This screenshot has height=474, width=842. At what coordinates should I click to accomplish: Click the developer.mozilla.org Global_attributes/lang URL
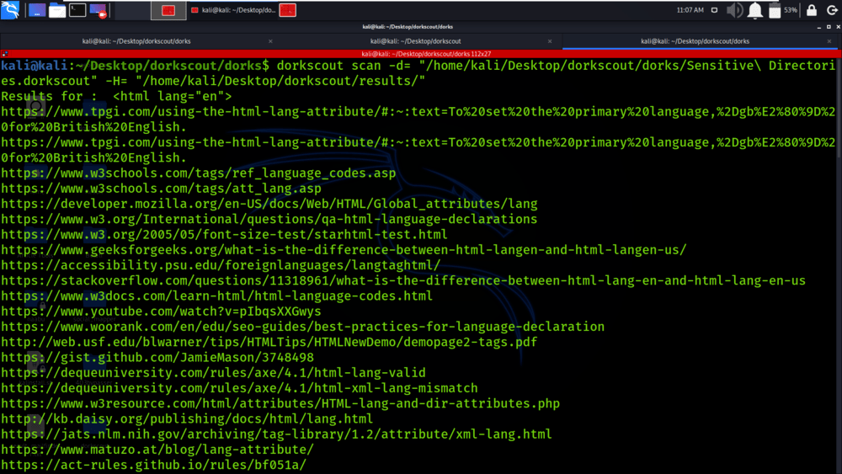(269, 204)
